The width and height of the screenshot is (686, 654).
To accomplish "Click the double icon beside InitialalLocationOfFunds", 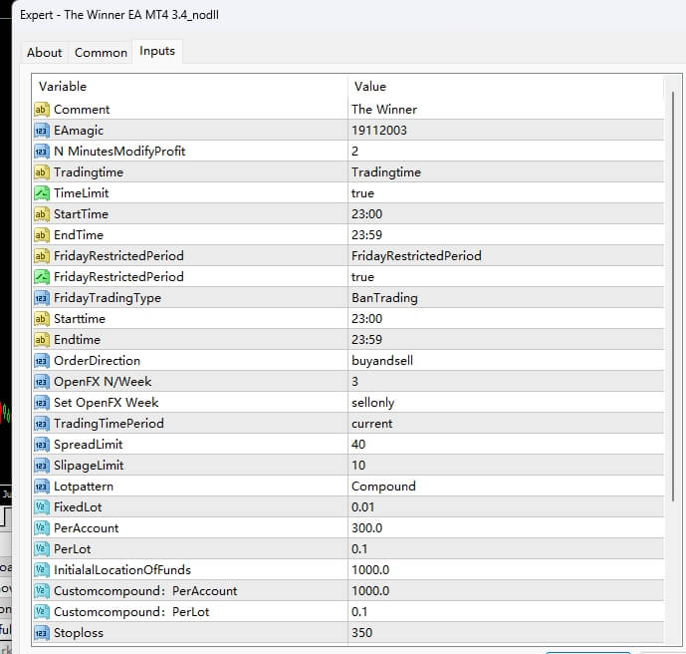I will click(42, 570).
